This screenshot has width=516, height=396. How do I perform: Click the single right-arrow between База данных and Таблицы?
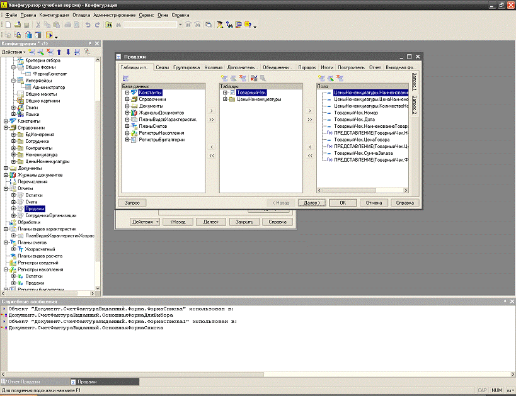212,110
